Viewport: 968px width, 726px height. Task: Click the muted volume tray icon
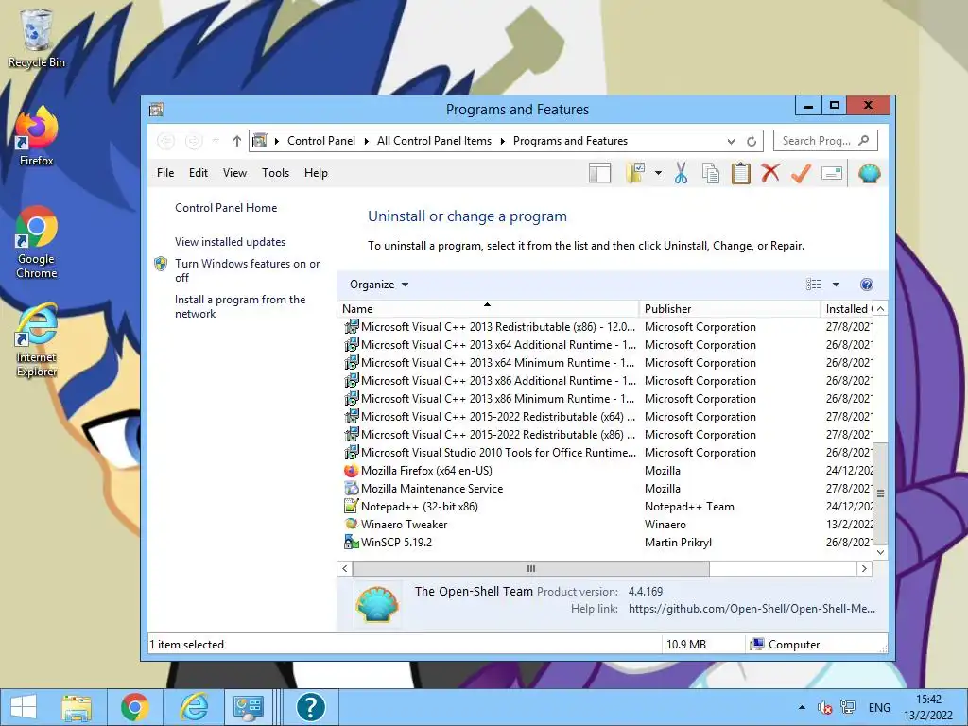(x=824, y=707)
